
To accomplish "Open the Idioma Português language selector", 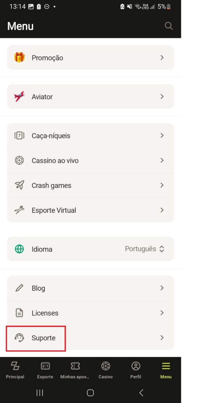I will click(145, 249).
